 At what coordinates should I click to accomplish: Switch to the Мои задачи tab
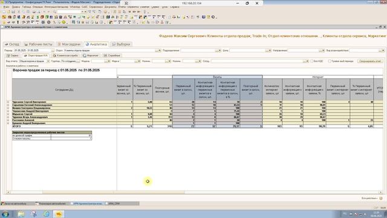(x=69, y=44)
